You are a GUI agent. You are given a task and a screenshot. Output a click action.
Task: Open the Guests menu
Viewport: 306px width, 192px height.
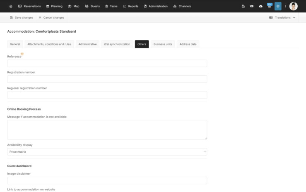92,6
